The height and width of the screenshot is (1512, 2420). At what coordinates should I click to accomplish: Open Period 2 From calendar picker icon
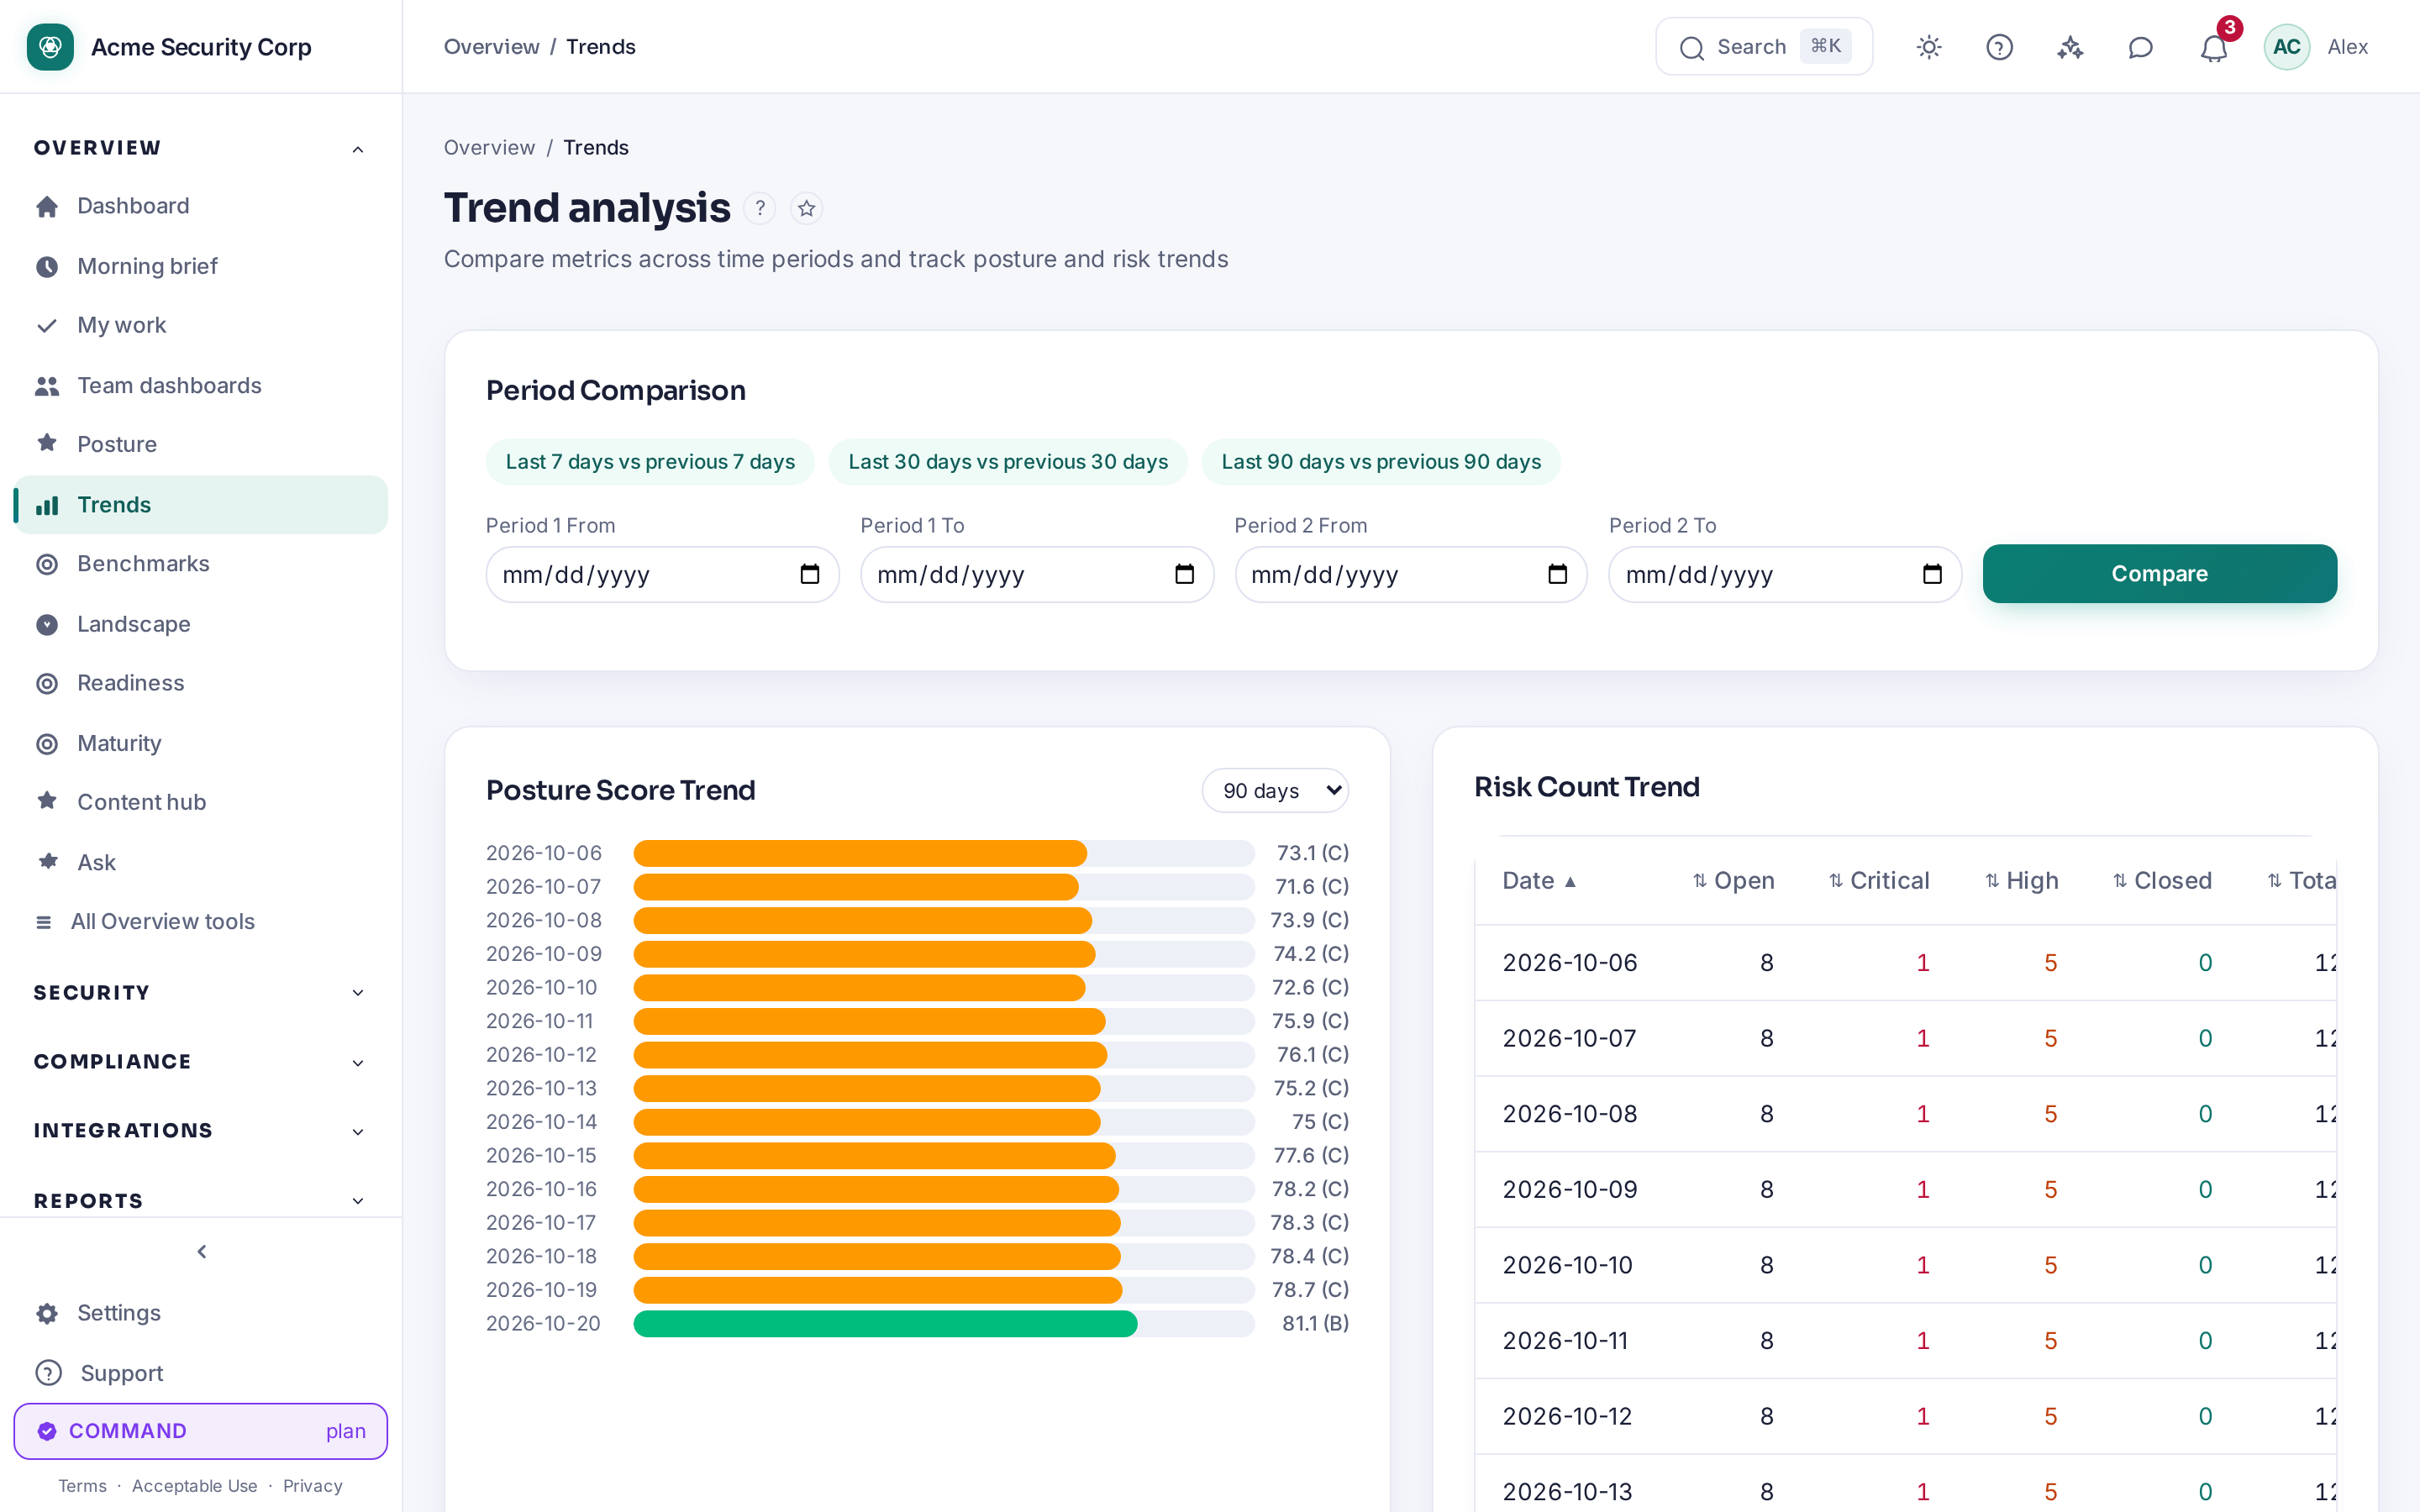pyautogui.click(x=1558, y=574)
